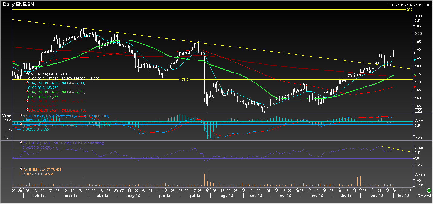
Task: Toggle the .123 scale box on price axis
Action: coord(418,111)
